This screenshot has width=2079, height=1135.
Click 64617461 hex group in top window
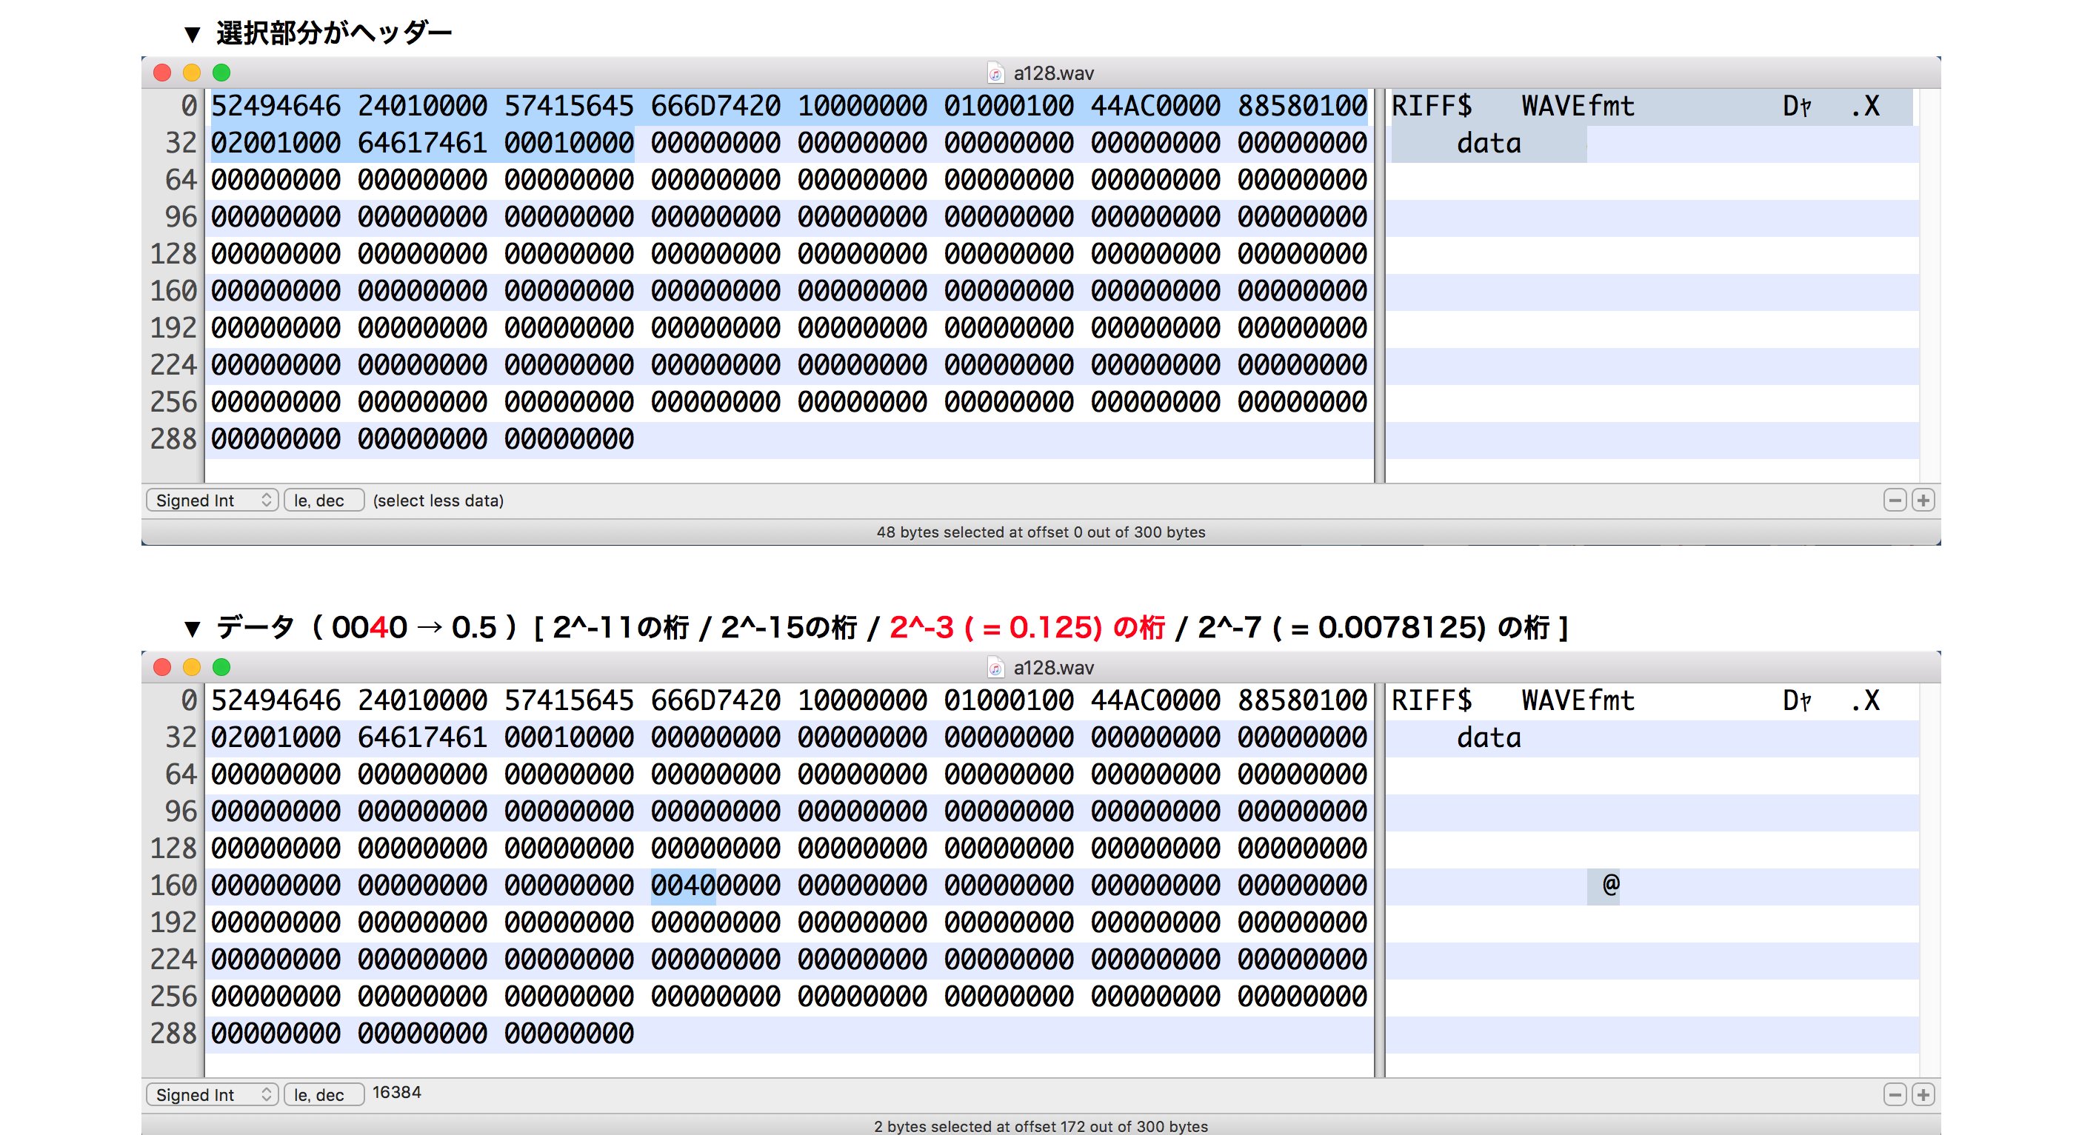coord(422,144)
